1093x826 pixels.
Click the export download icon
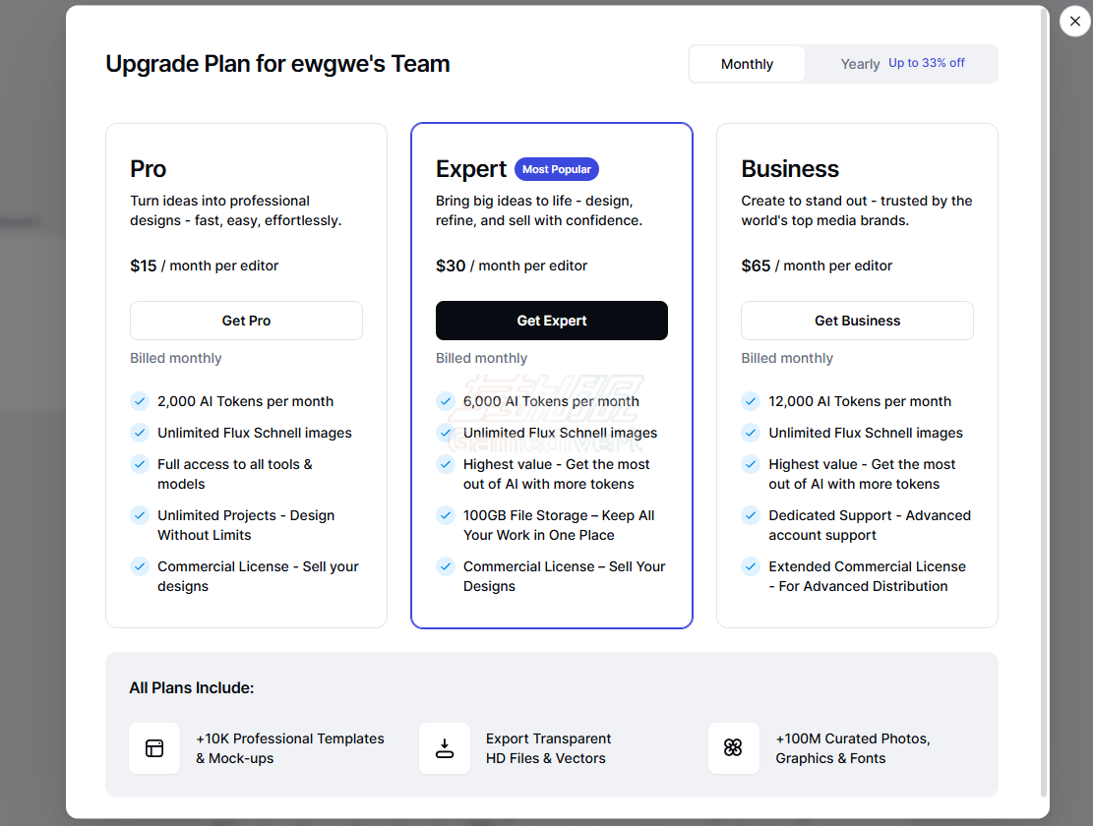coord(445,748)
